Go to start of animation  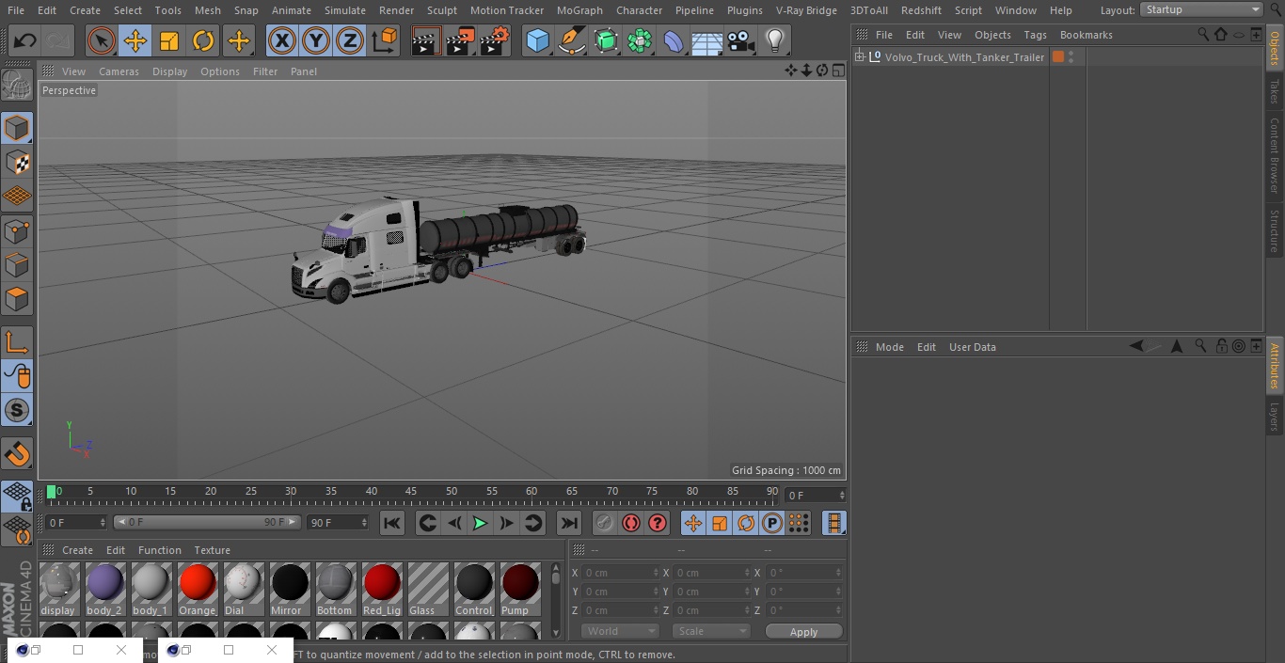pos(392,523)
